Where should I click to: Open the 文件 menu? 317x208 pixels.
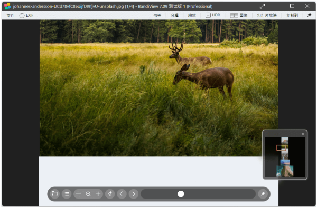pos(11,15)
